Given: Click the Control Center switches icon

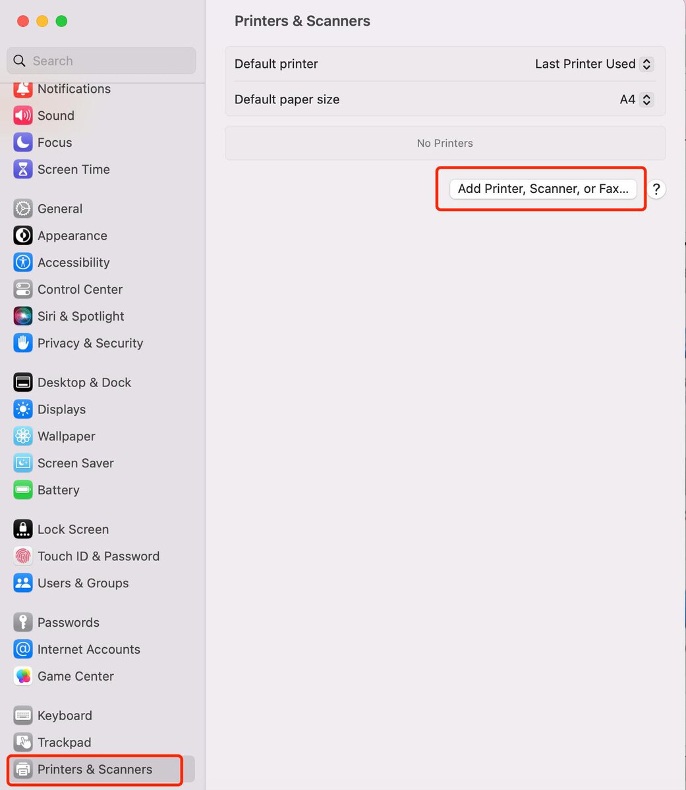Looking at the screenshot, I should pos(23,290).
